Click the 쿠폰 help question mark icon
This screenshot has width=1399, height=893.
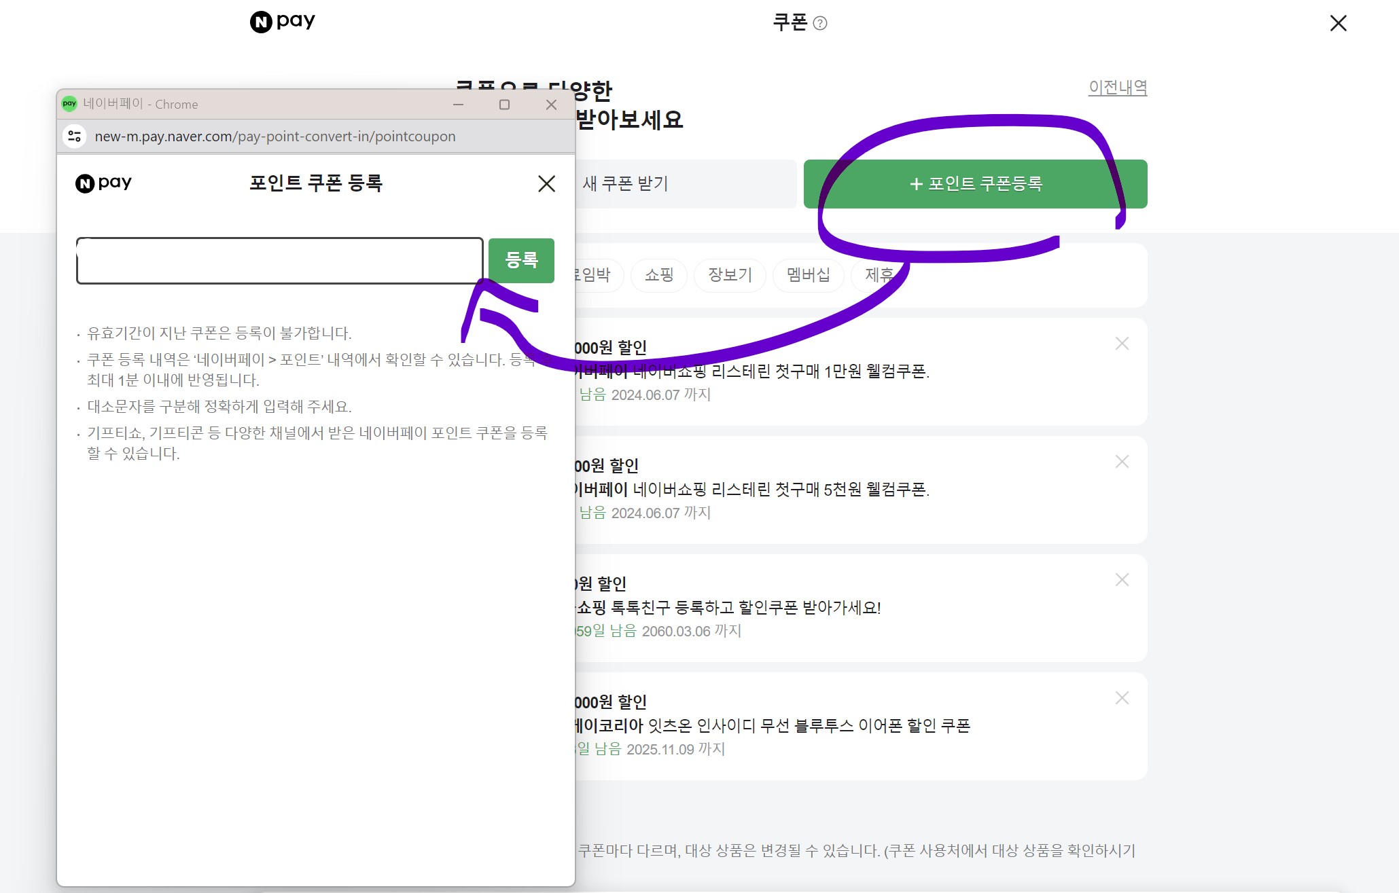tap(820, 24)
